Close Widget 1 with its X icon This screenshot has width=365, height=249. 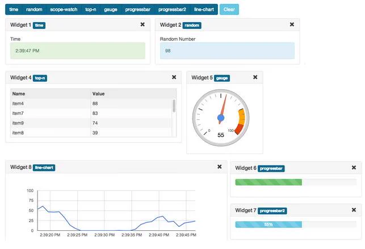(142, 24)
